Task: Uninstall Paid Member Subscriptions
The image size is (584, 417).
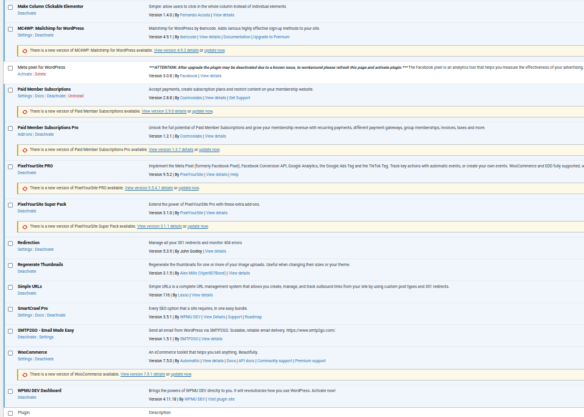Action: [76, 96]
